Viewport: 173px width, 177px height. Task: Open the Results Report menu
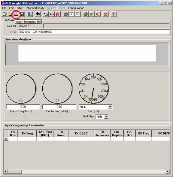point(56,8)
